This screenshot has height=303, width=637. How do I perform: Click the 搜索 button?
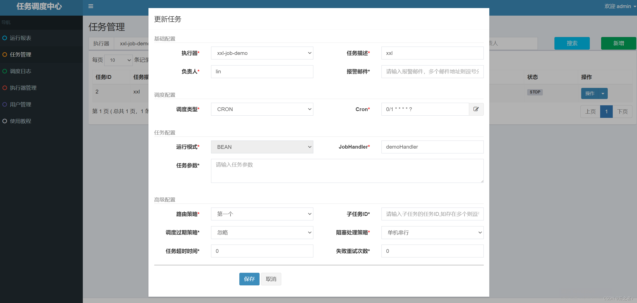tap(572, 43)
